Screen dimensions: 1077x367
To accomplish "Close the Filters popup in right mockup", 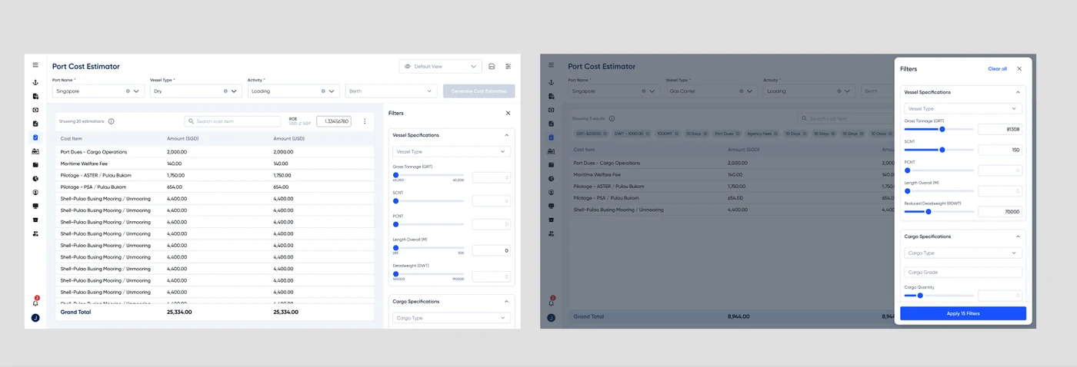I will pos(1019,69).
